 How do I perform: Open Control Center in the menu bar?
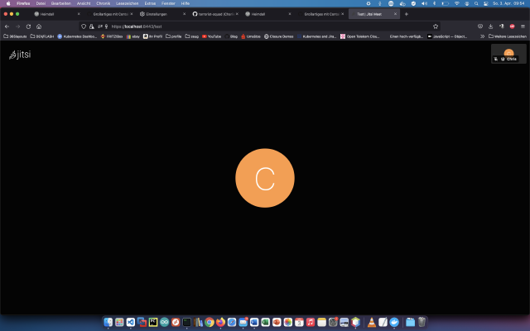486,3
